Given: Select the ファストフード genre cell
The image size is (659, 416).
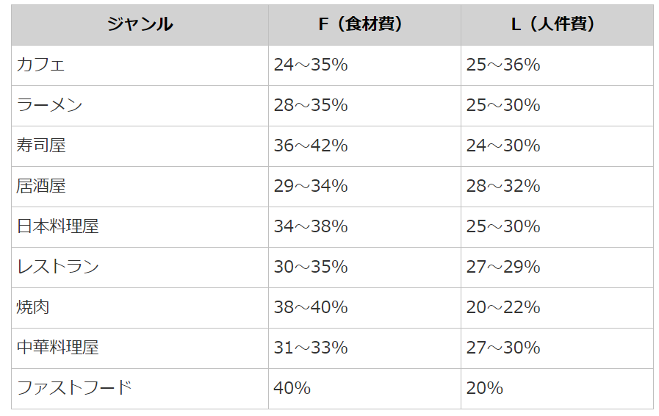Looking at the screenshot, I should click(74, 388).
